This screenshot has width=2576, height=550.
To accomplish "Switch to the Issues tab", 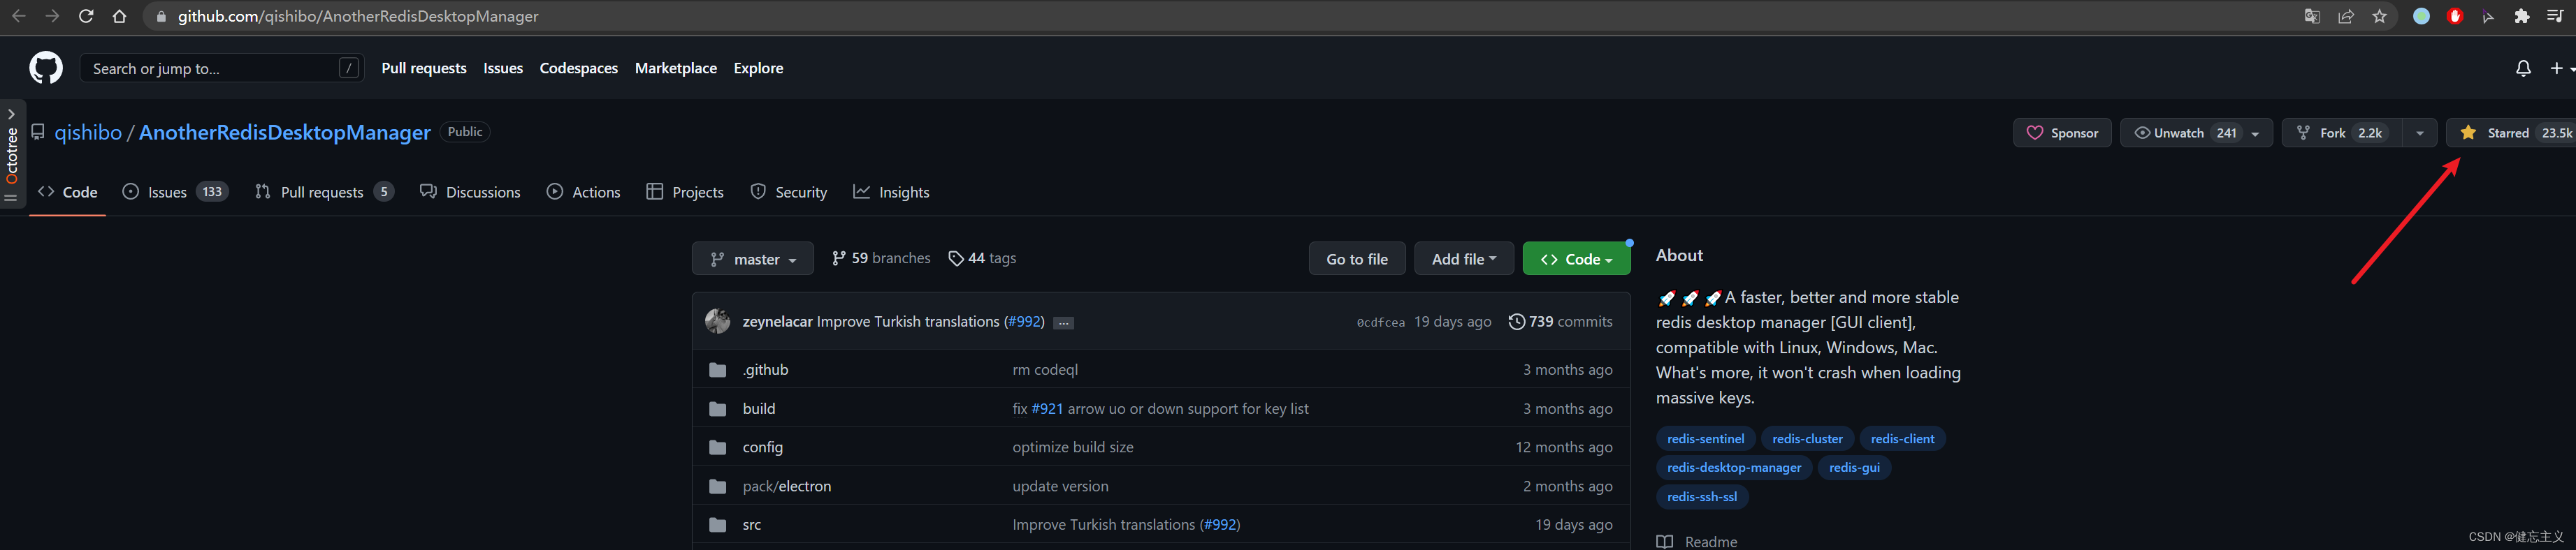I will pos(175,192).
